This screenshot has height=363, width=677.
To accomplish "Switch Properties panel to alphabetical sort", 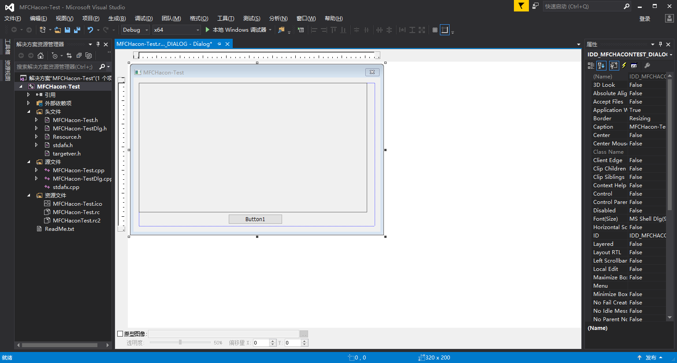I will coord(601,65).
